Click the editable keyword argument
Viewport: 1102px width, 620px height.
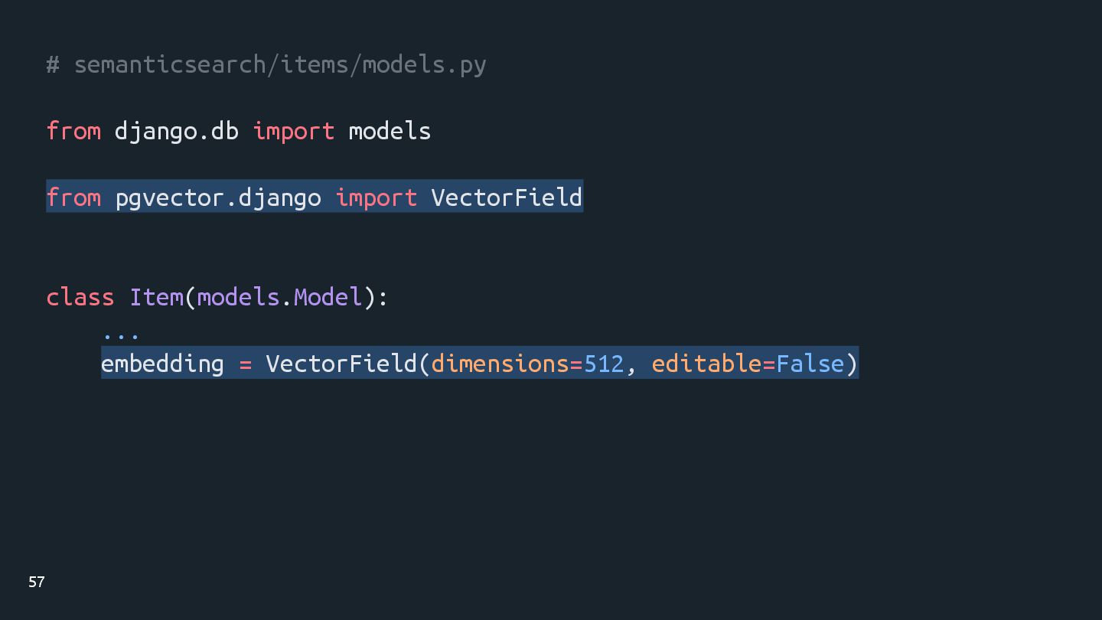pos(706,363)
